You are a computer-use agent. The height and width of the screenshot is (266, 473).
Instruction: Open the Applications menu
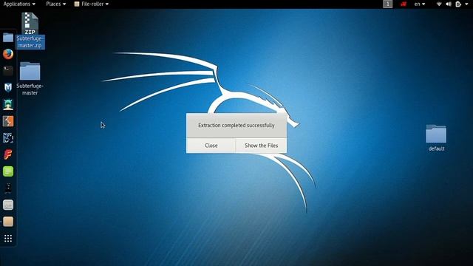(19, 4)
